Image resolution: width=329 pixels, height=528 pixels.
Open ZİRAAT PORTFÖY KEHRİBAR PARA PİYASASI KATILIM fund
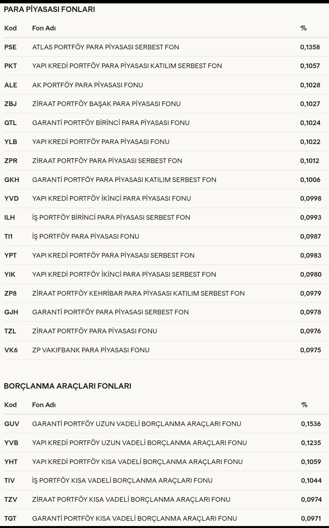(x=138, y=293)
